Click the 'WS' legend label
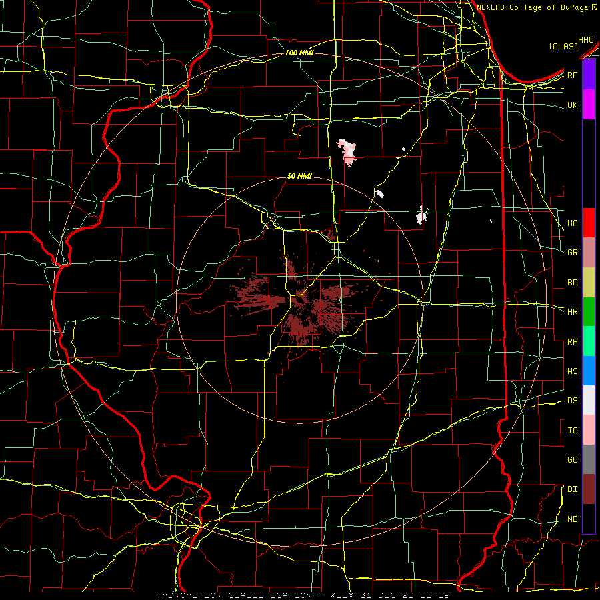This screenshot has width=600, height=600. 572,371
